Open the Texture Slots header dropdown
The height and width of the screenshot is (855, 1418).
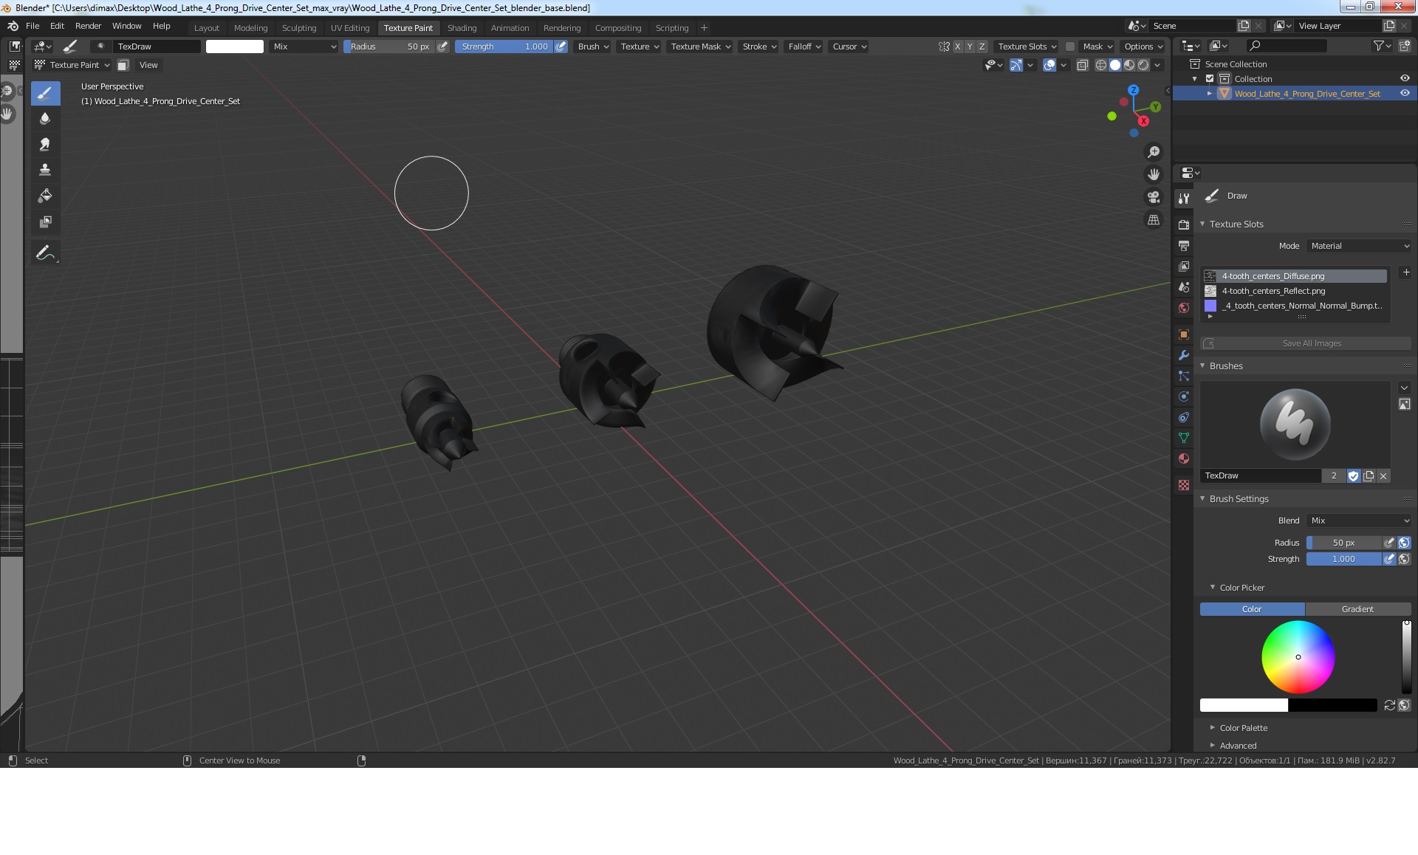pyautogui.click(x=1027, y=47)
